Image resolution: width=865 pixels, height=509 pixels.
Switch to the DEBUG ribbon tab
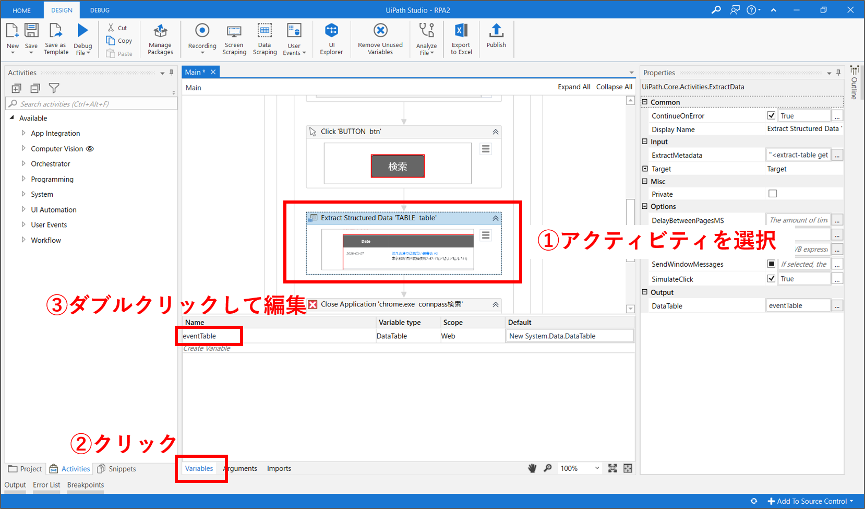tap(100, 10)
